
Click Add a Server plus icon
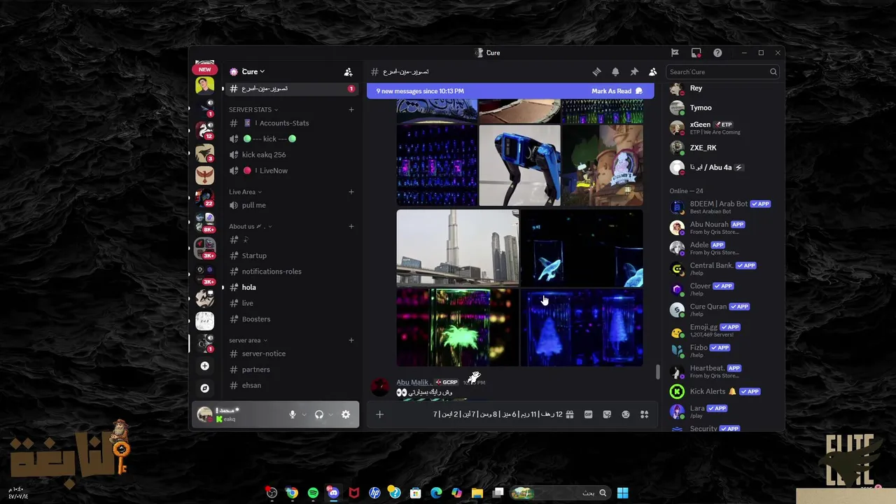pos(204,366)
